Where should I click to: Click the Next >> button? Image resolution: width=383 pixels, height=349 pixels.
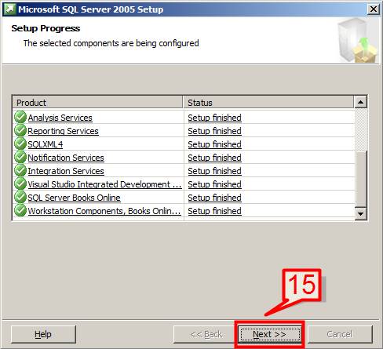270,334
